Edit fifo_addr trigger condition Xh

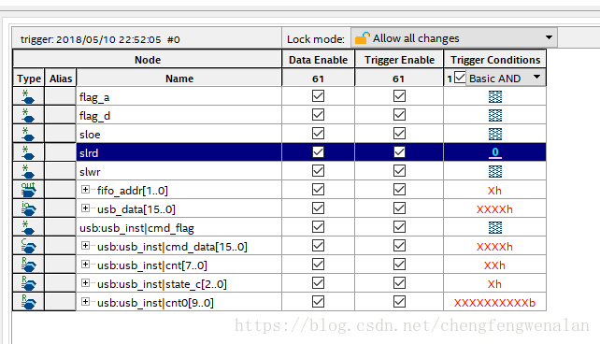click(494, 190)
